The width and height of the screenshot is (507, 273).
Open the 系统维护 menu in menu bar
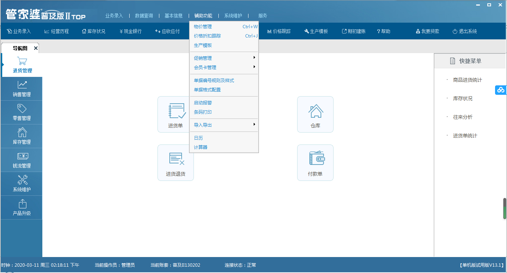[x=233, y=16]
